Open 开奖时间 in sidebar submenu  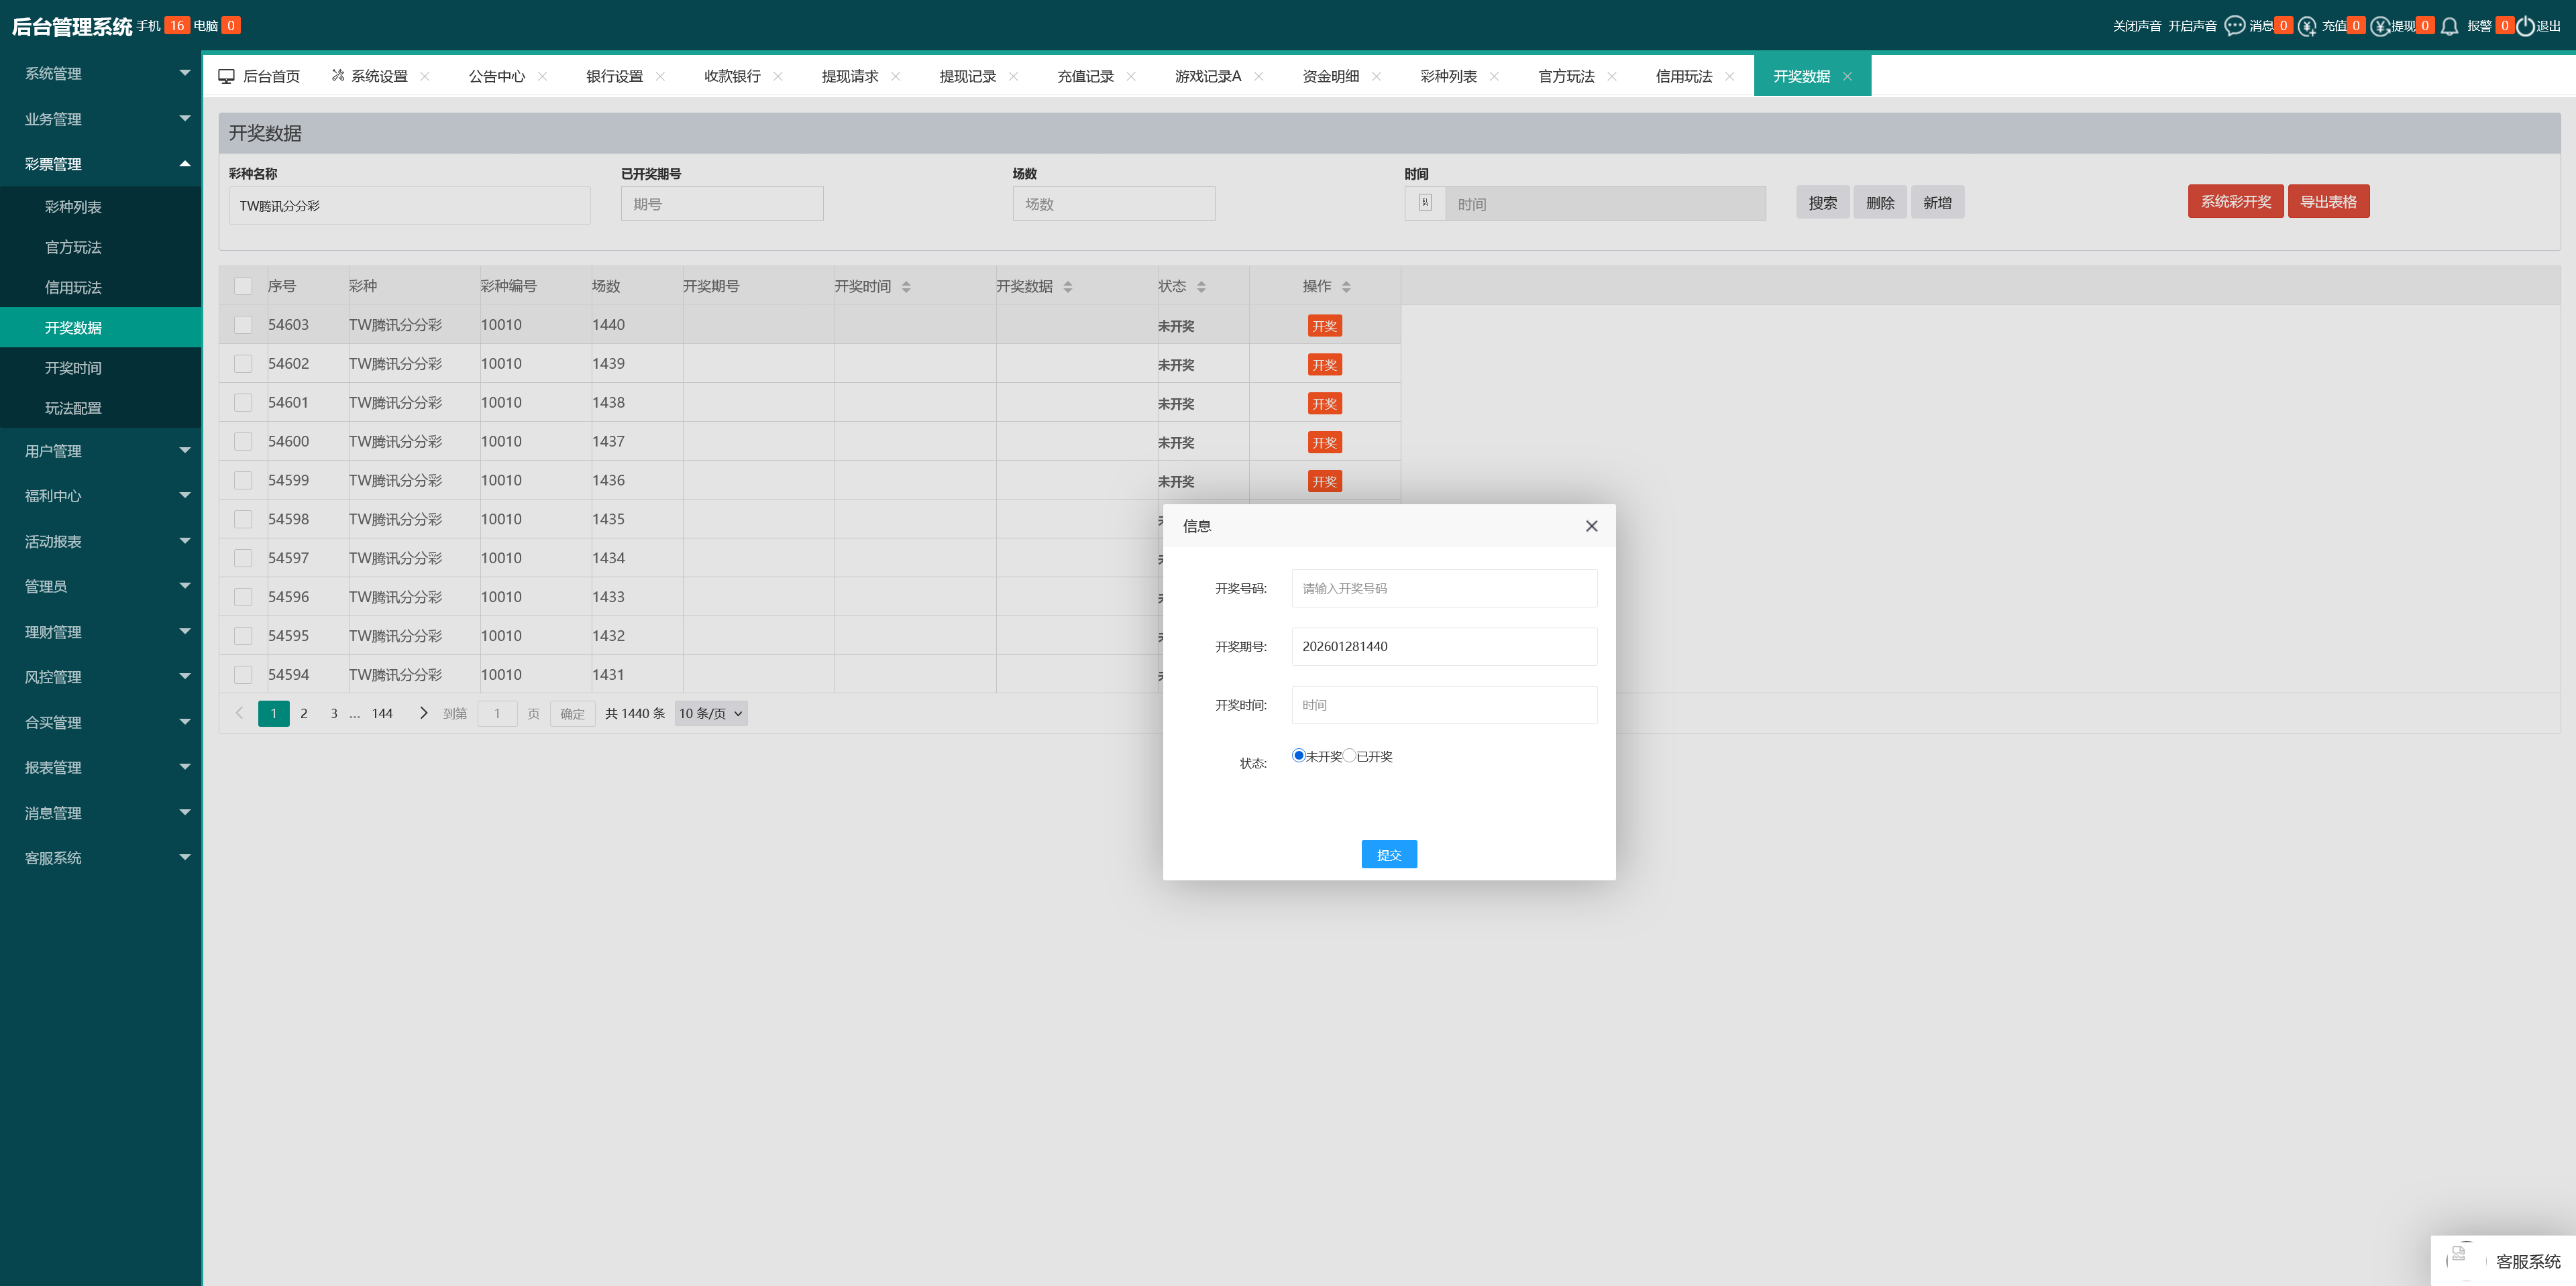coord(73,367)
